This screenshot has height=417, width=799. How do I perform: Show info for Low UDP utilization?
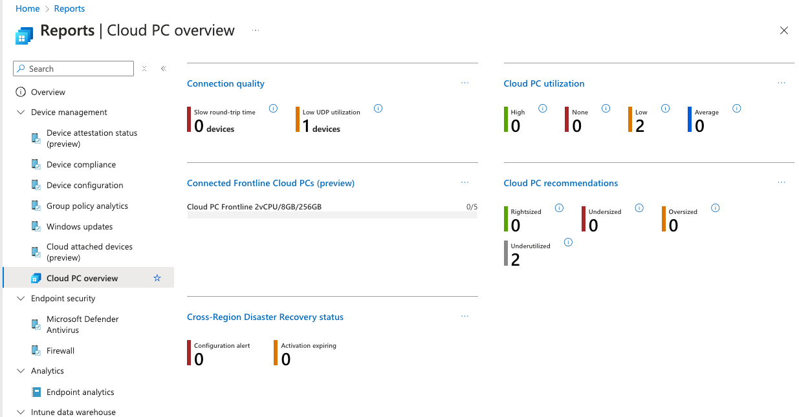[378, 109]
